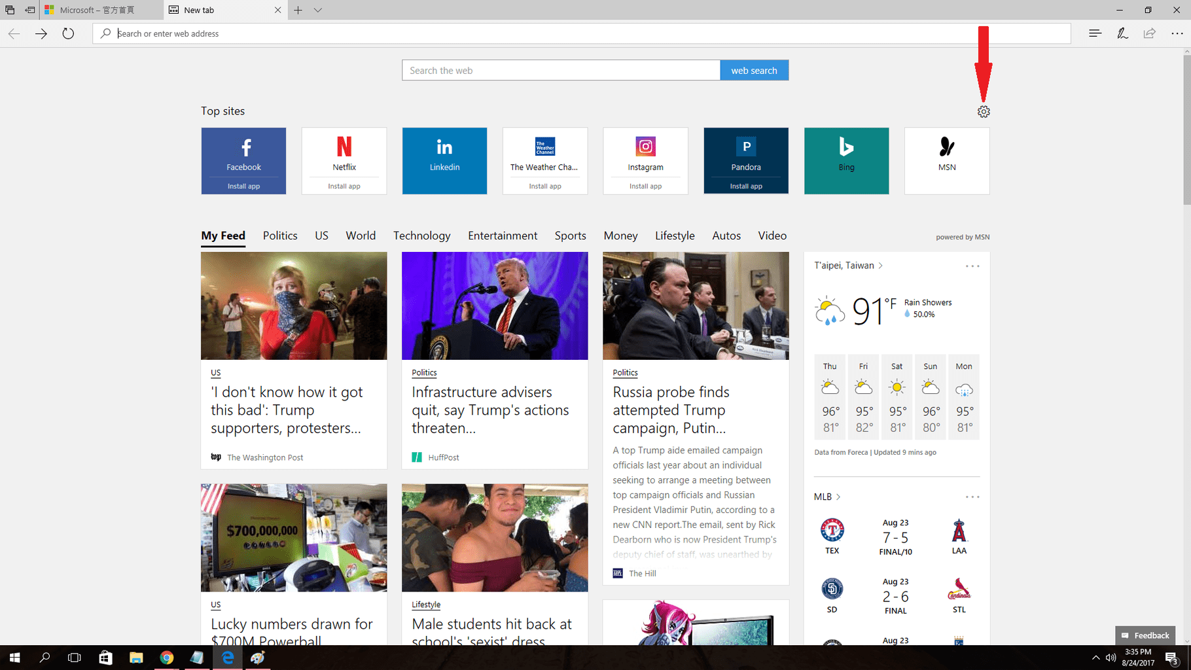The image size is (1191, 670).
Task: Click the web search button
Action: click(754, 70)
